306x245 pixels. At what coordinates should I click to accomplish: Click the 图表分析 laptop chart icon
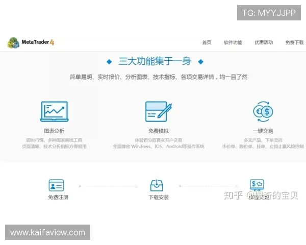pos(54,112)
